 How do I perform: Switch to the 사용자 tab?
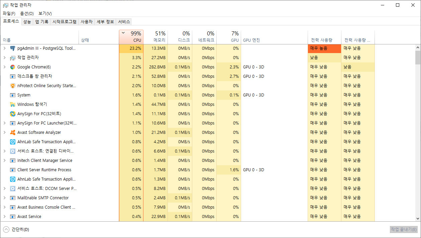pos(86,22)
